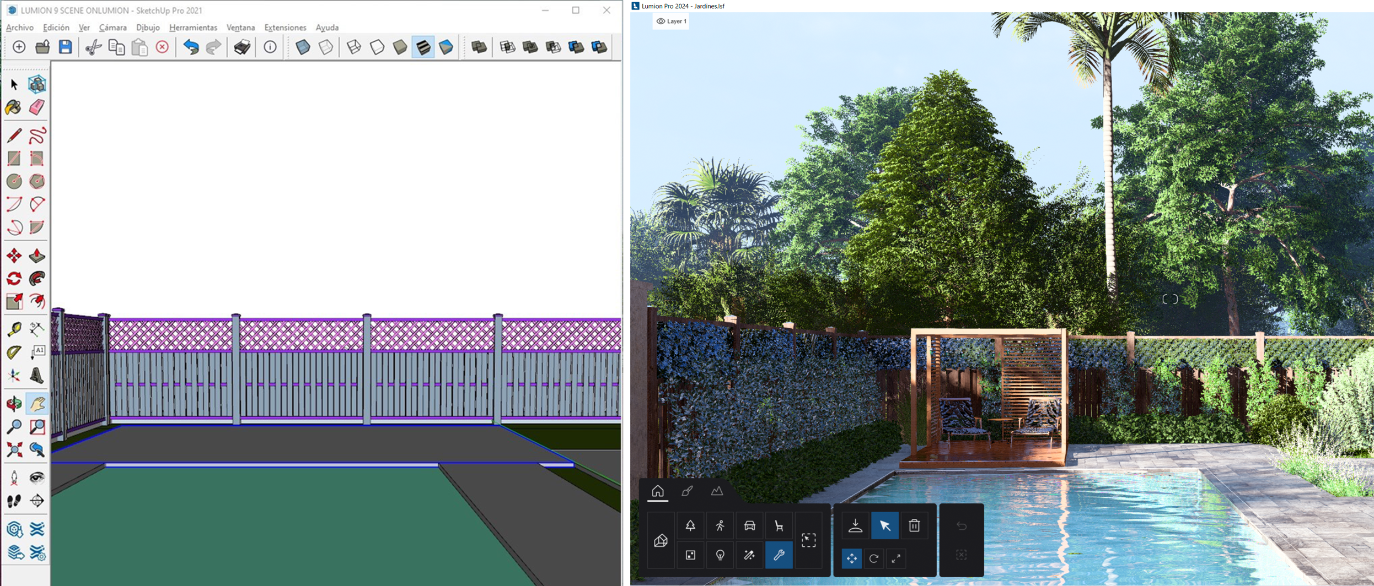Open the Herramientas menu
This screenshot has width=1374, height=586.
(193, 27)
